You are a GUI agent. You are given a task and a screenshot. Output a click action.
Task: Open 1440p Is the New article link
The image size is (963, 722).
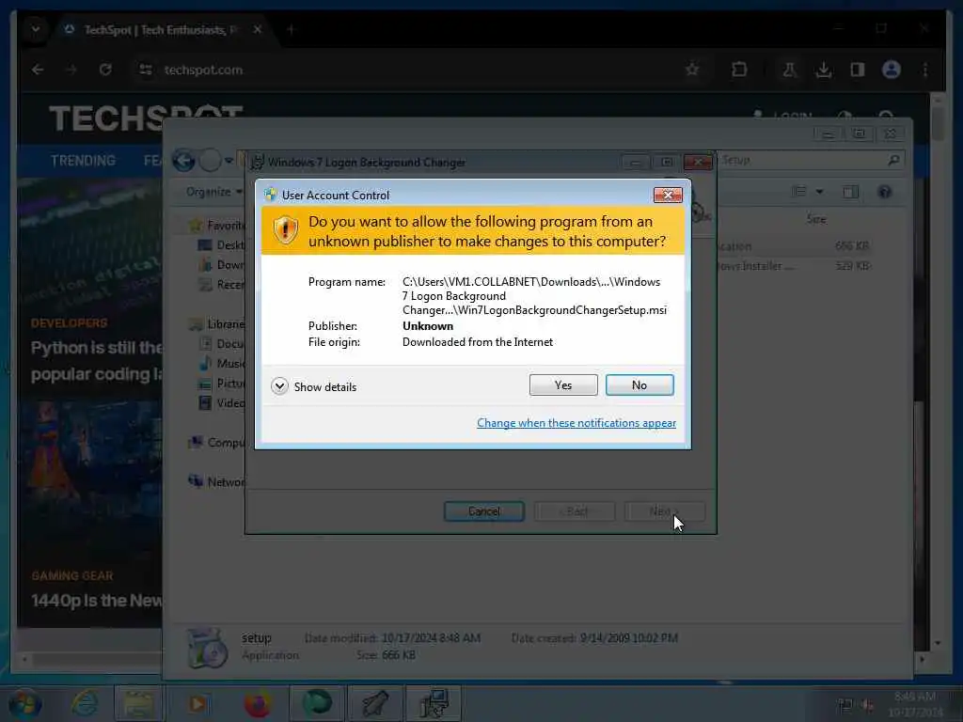(x=97, y=601)
